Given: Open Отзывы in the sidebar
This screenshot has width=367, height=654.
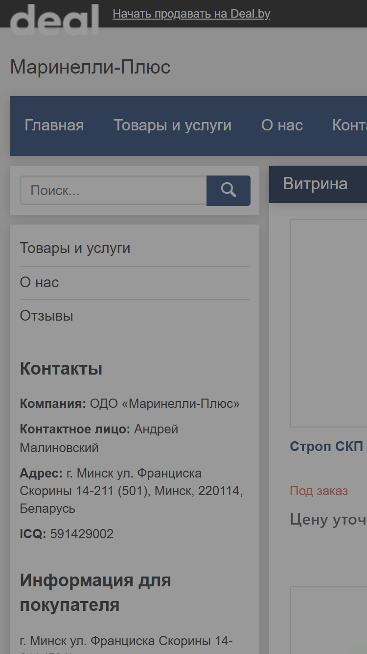Looking at the screenshot, I should pos(46,316).
